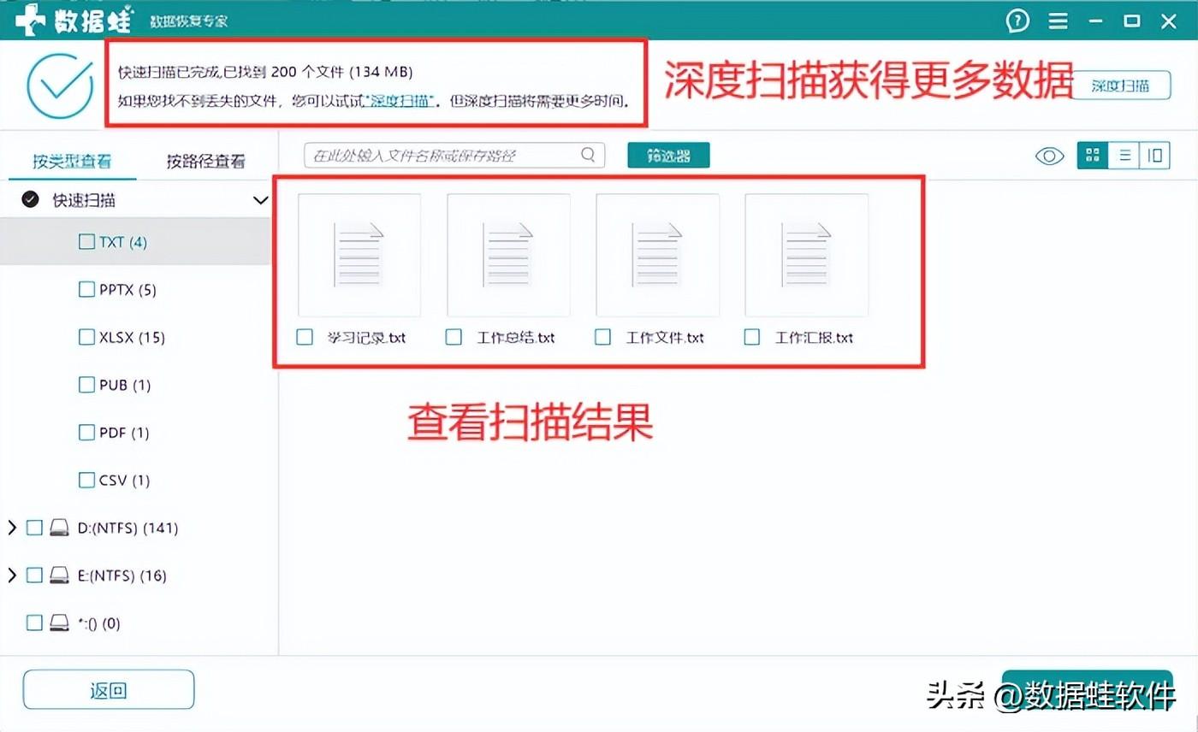Screen dimensions: 1198x732
Task: Check the PDF (1) checkbox
Action: (86, 433)
